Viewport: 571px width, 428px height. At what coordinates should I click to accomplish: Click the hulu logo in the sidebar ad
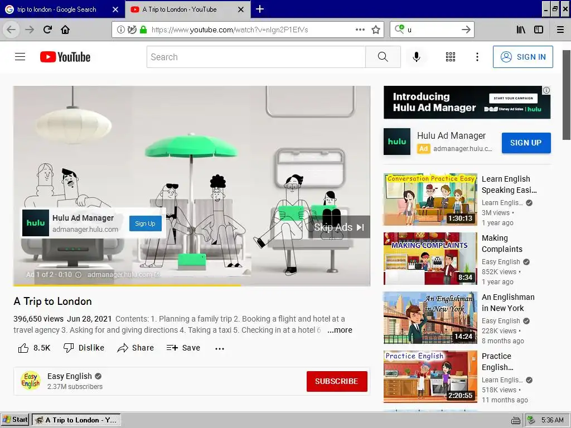click(397, 142)
